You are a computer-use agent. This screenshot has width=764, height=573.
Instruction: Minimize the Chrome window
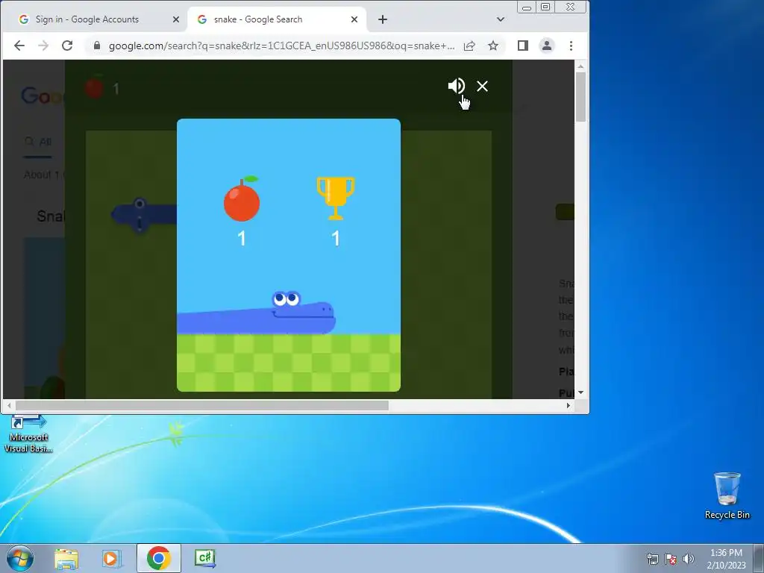pos(526,7)
